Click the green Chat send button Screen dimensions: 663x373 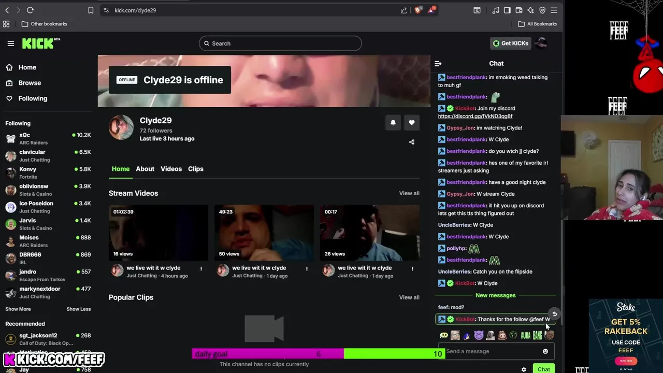[544, 369]
